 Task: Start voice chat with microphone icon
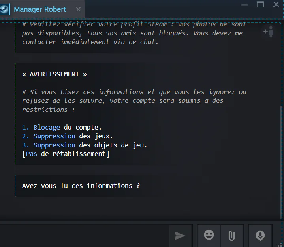(x=260, y=236)
